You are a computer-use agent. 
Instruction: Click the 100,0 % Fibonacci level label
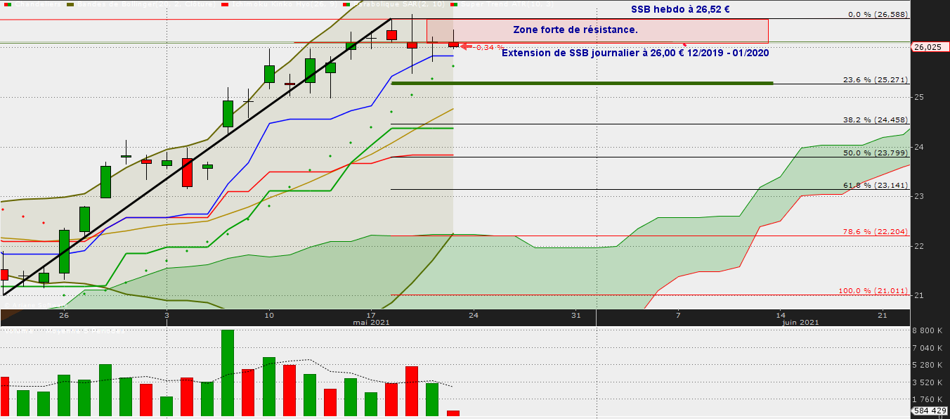(873, 291)
